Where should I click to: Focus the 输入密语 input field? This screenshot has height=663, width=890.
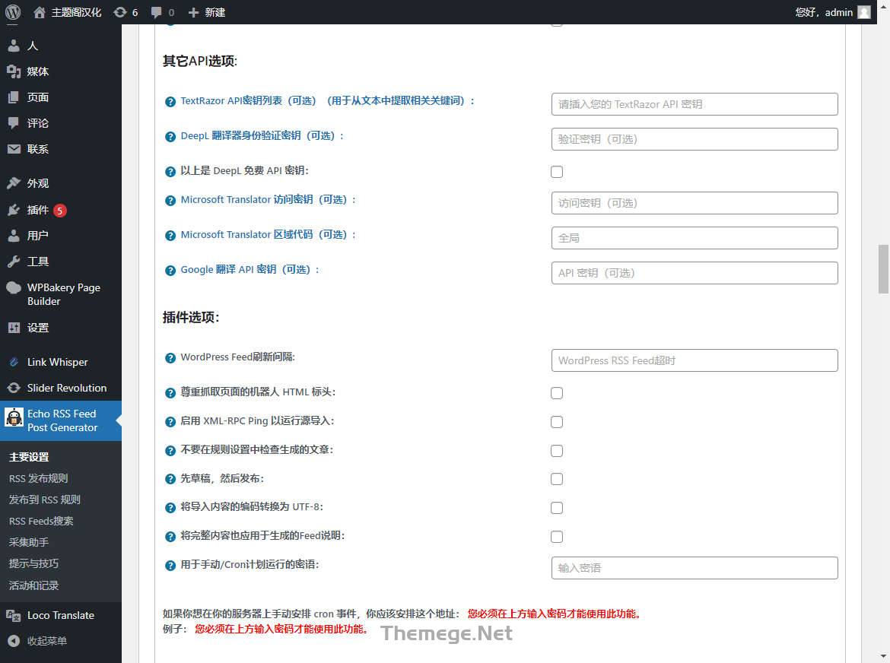[x=695, y=568]
